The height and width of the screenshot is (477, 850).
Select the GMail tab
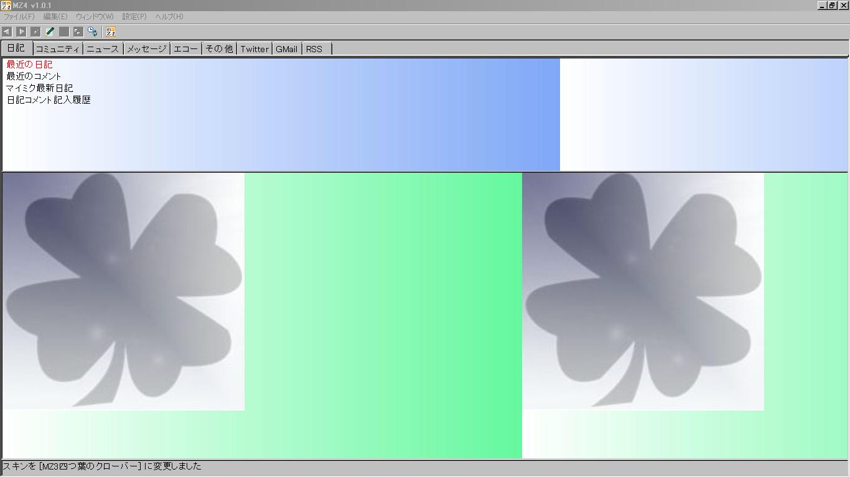click(287, 49)
